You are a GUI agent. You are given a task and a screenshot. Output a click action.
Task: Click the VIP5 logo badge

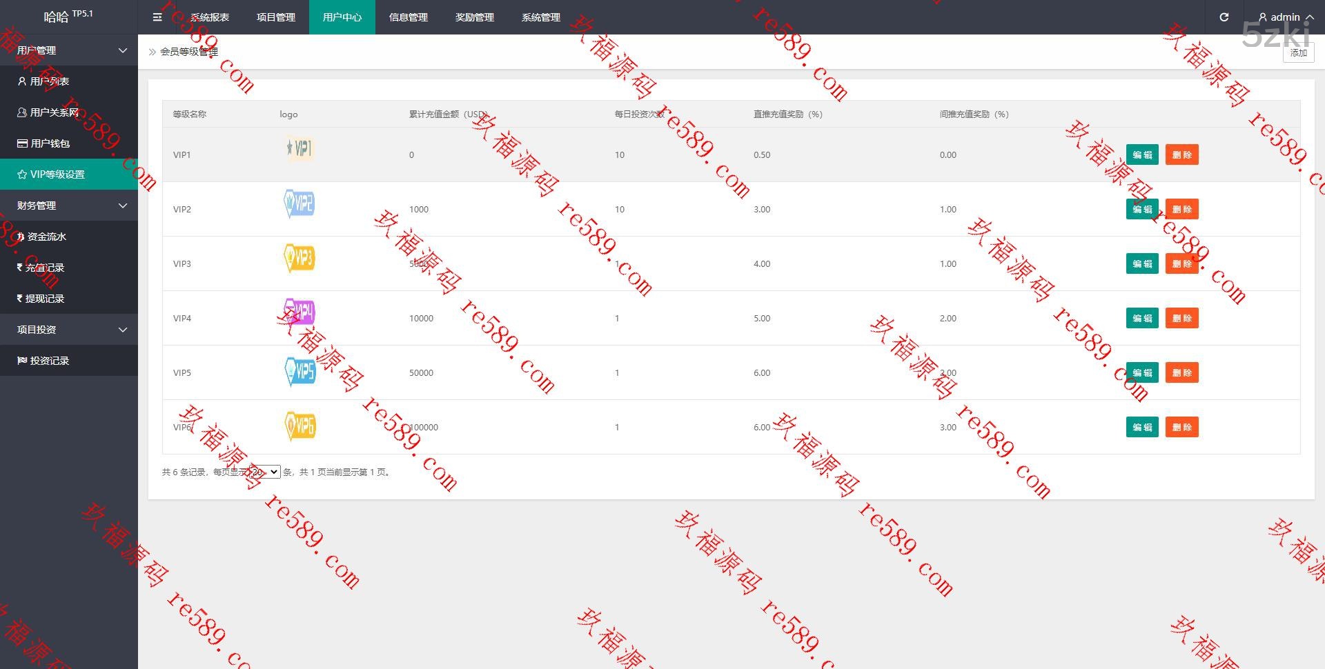pos(300,372)
